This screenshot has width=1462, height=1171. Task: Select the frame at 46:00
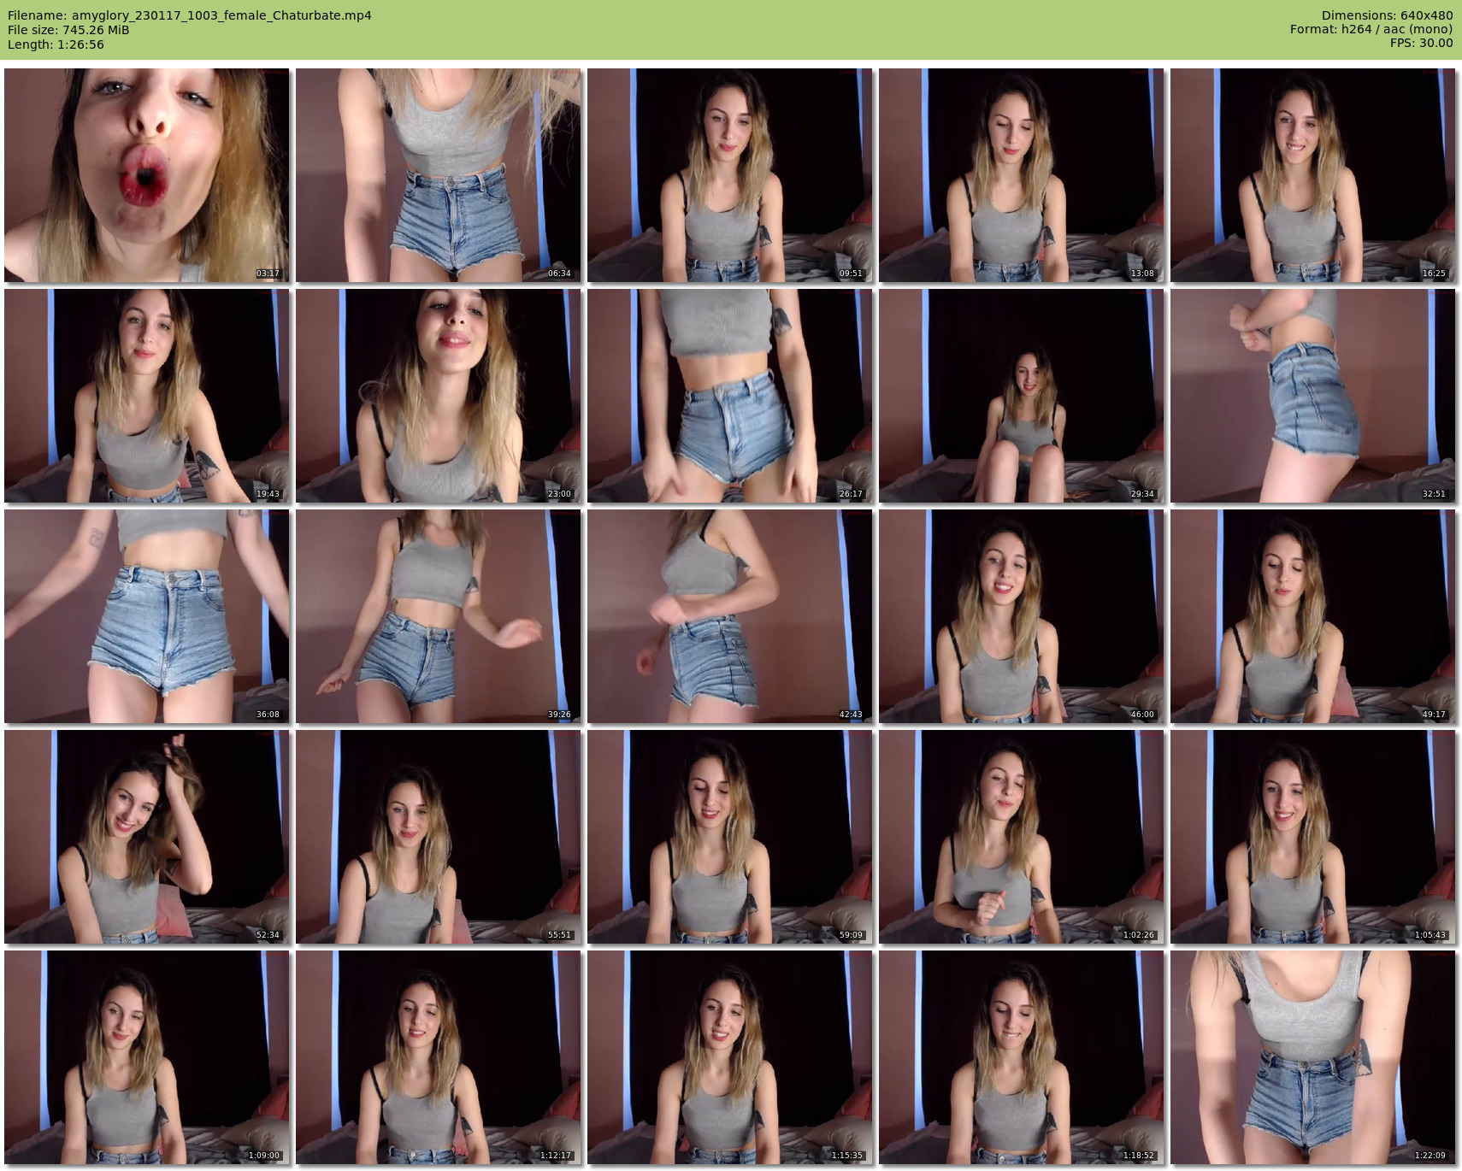[x=1021, y=616]
